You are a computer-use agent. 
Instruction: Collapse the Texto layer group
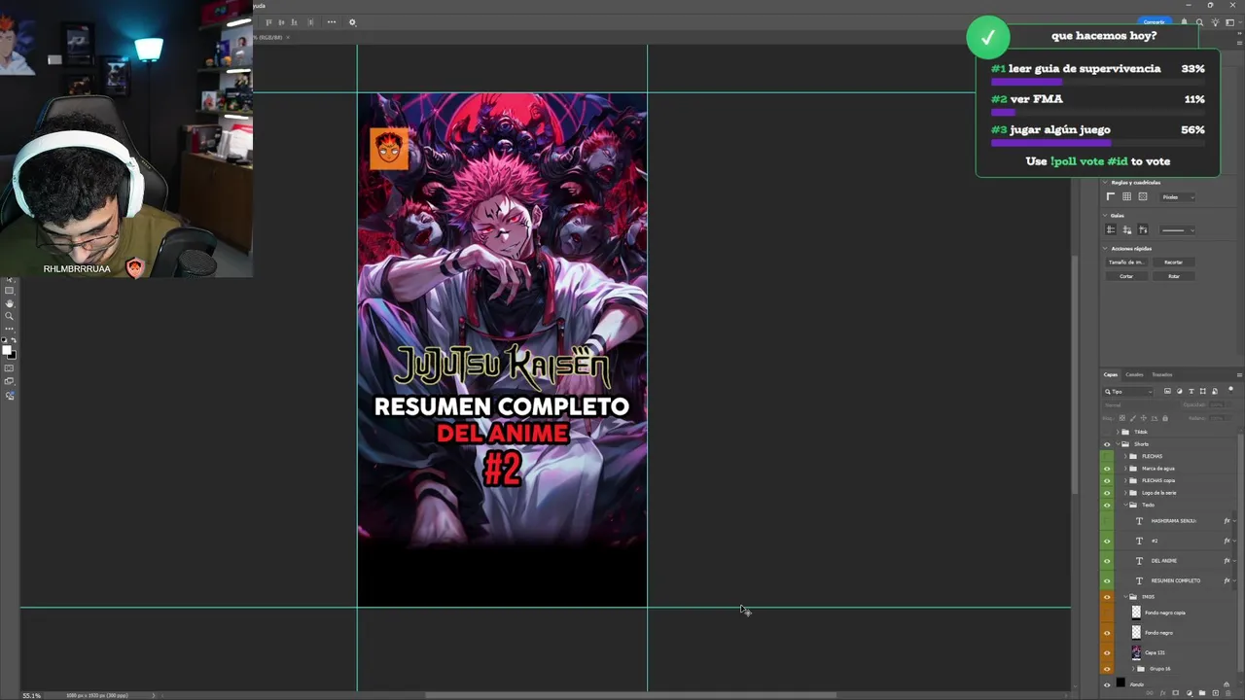click(1125, 505)
